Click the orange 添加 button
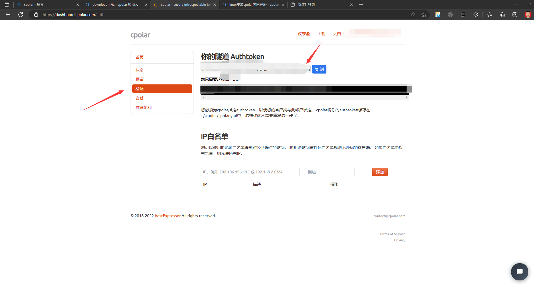 click(380, 172)
